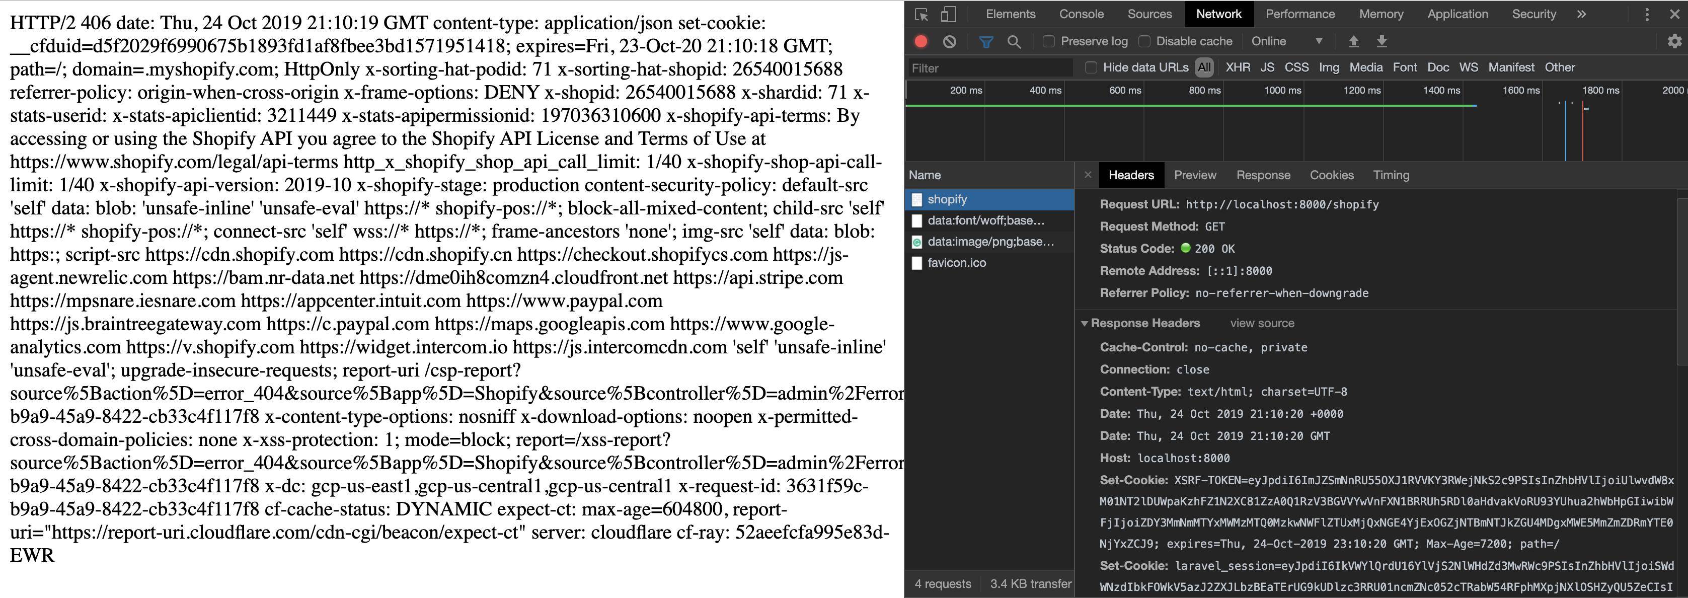The width and height of the screenshot is (1688, 598).
Task: Click the 200 ms timeline marker
Action: click(x=966, y=91)
